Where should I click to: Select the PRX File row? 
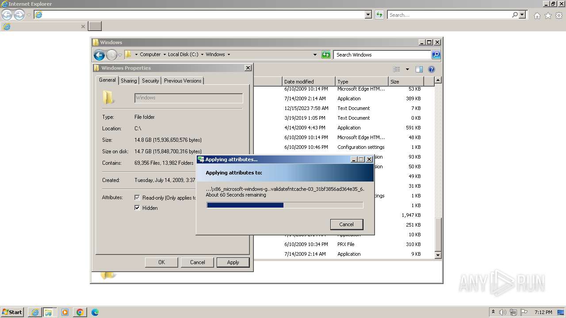345,244
